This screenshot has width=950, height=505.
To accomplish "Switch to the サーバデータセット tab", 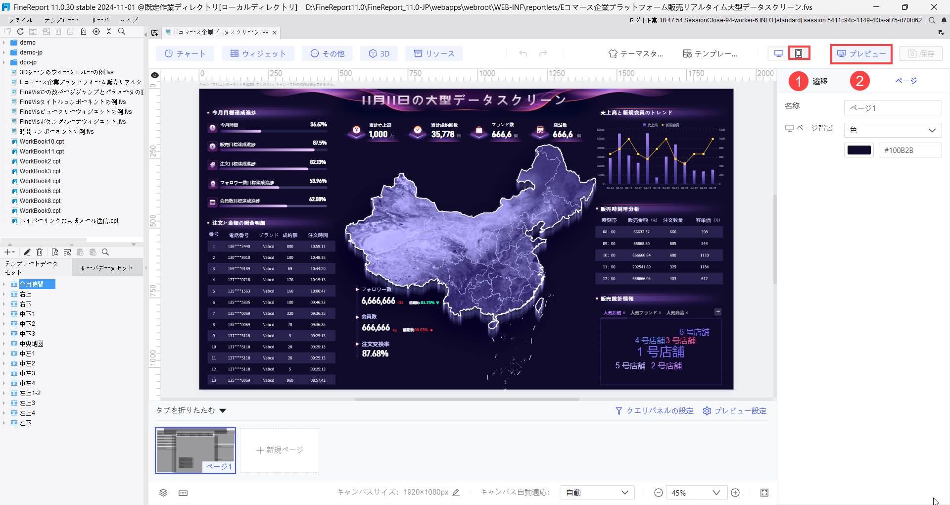I will pos(107,268).
